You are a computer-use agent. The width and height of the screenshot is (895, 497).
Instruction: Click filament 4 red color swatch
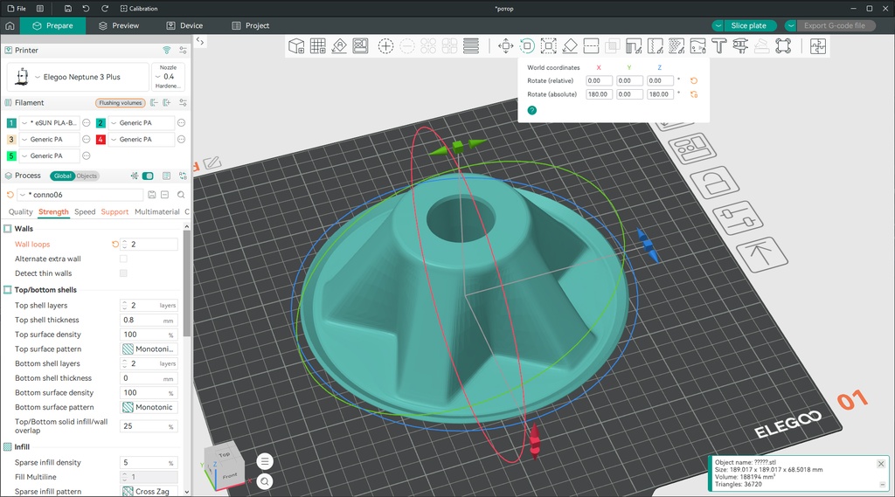point(101,139)
